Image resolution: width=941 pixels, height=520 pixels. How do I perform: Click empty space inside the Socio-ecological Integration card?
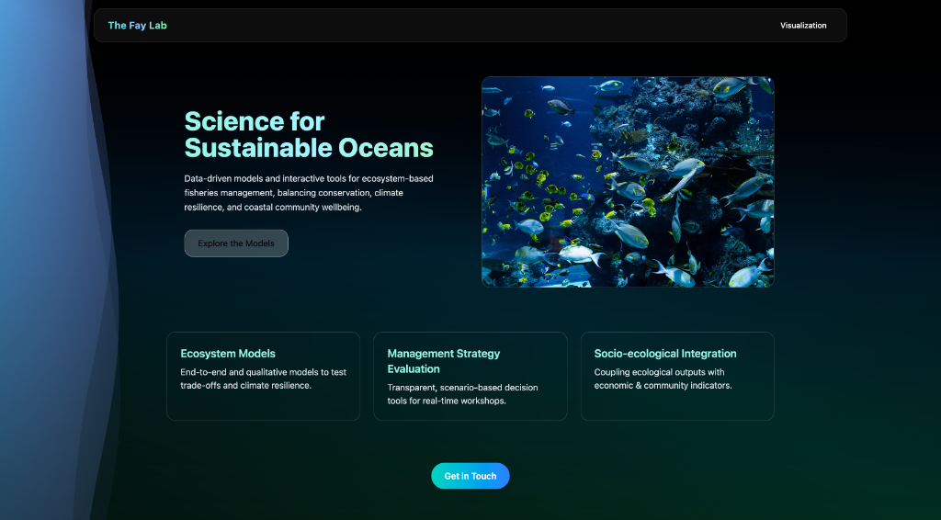pos(677,406)
